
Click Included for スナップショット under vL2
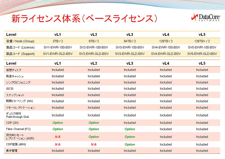pyautogui.click(x=94, y=95)
